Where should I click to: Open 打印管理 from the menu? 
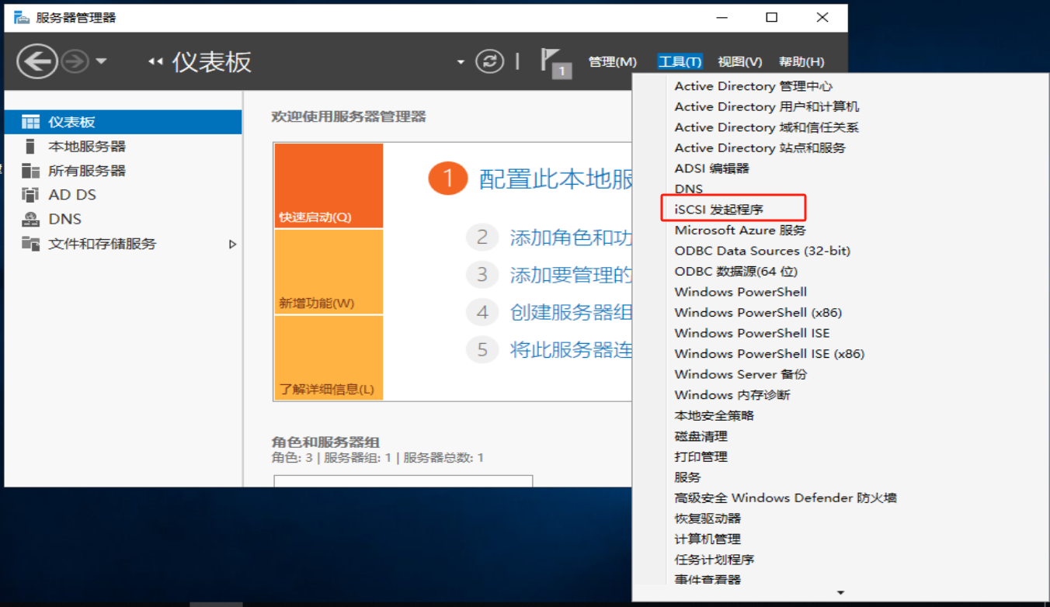click(701, 456)
